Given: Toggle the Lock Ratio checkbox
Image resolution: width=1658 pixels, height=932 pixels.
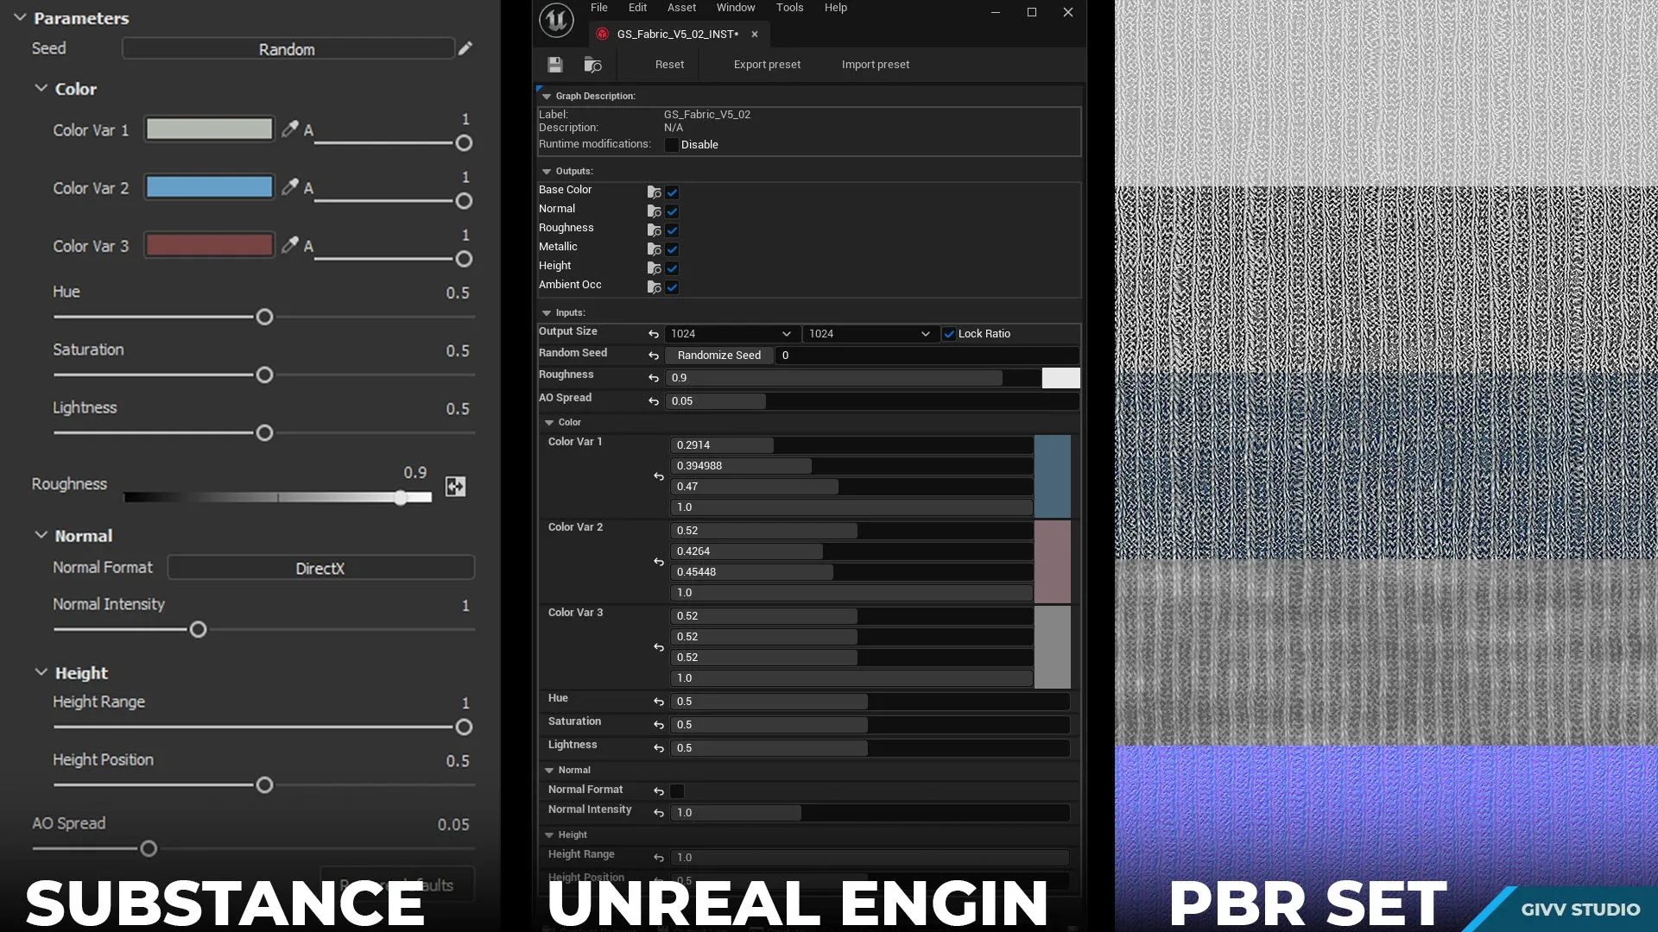Looking at the screenshot, I should click(x=949, y=334).
